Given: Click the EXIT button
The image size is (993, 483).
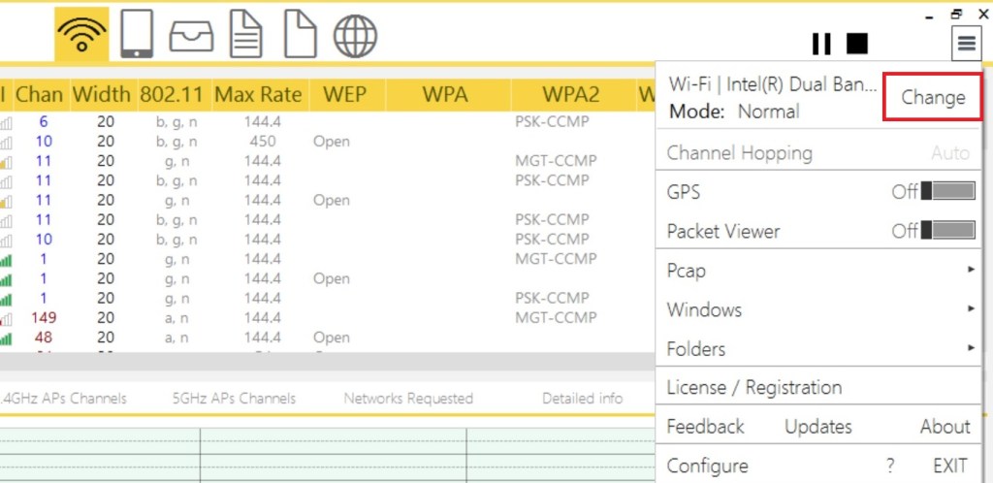Looking at the screenshot, I should 950,465.
